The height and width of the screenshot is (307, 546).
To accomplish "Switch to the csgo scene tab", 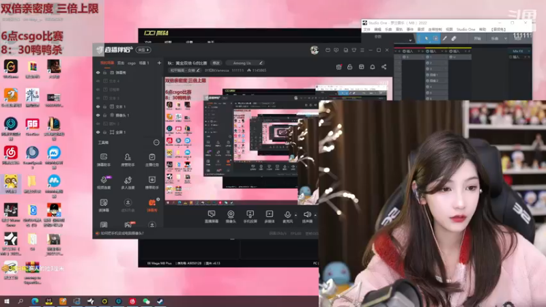I will coord(132,63).
